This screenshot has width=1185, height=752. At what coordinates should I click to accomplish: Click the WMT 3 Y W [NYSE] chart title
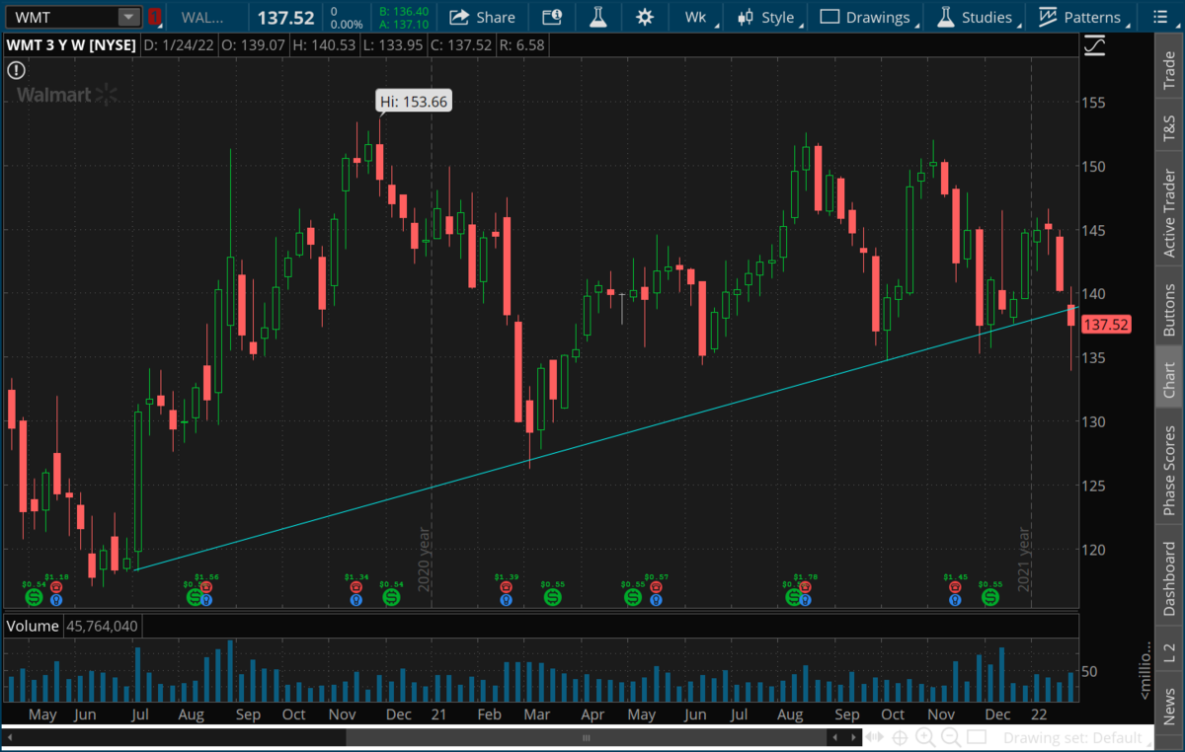(70, 44)
